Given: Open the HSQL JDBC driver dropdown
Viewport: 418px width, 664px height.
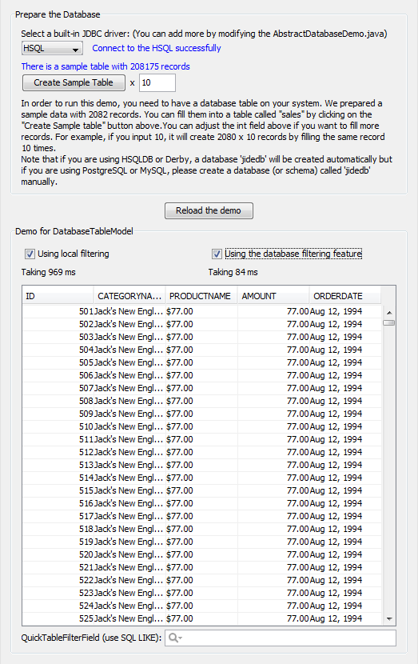Looking at the screenshot, I should tap(52, 48).
